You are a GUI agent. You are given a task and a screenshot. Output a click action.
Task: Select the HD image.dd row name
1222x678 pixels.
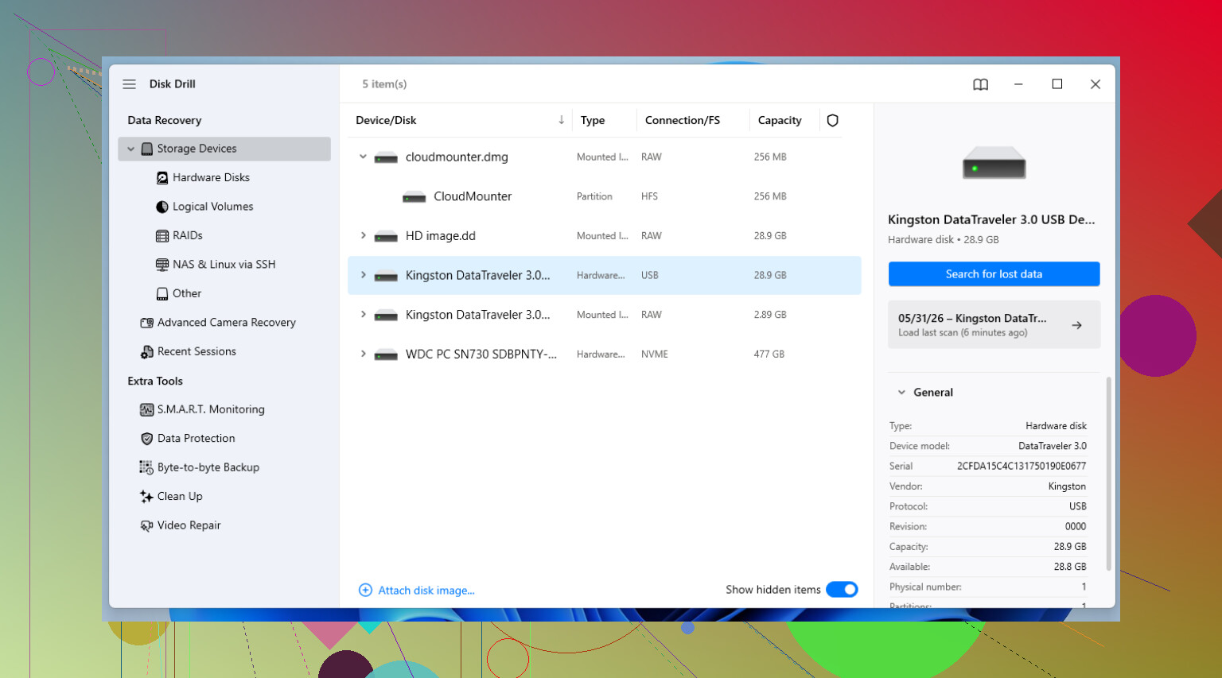click(x=441, y=236)
